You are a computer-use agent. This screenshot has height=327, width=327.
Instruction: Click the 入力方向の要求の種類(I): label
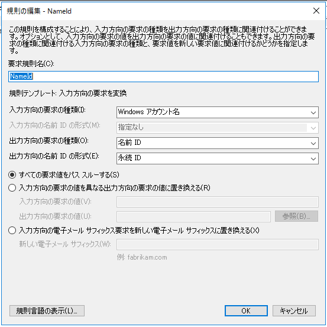click(x=47, y=110)
